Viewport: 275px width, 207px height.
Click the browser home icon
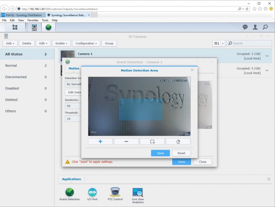click(x=254, y=9)
